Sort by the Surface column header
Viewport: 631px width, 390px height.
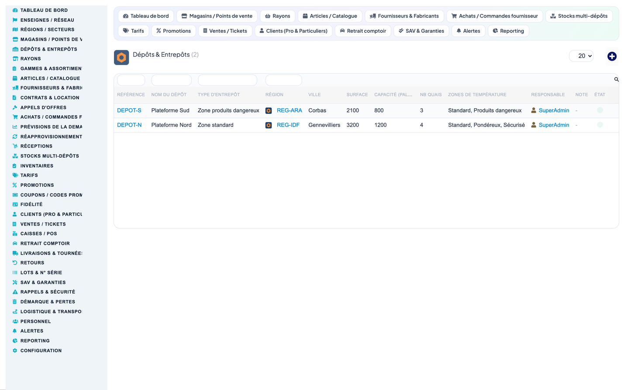[357, 95]
